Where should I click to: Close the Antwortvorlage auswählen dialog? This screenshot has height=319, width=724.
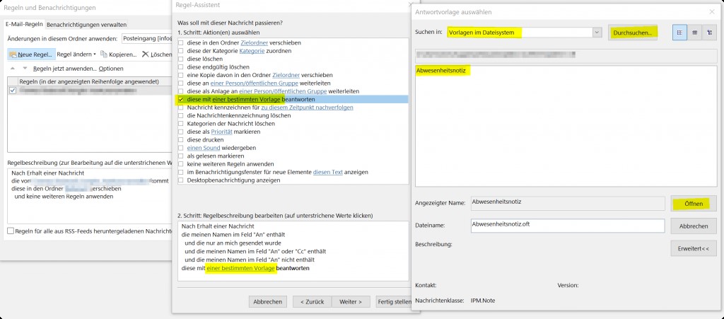coord(712,12)
